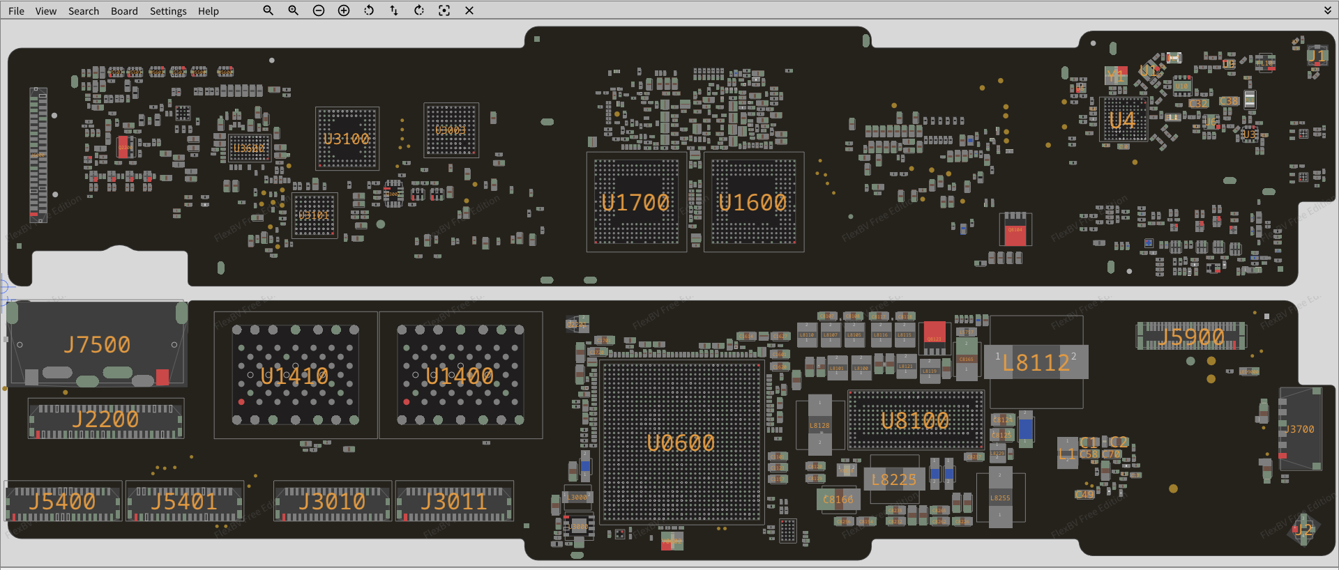Click the magnifying glass icon with inner dot
Screen dimensions: 1339x570
[294, 10]
